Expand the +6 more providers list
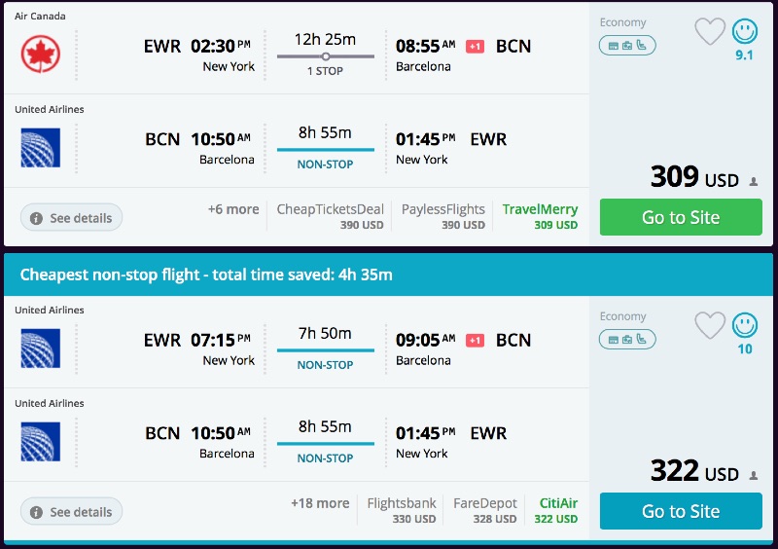Viewport: 778px width, 549px height. (232, 209)
